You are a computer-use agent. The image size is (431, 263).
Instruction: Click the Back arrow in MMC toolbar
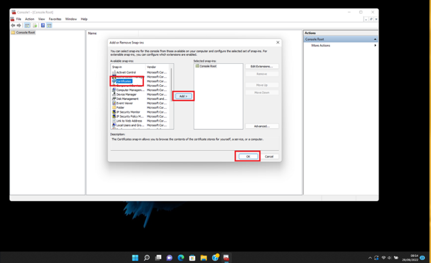(x=13, y=25)
